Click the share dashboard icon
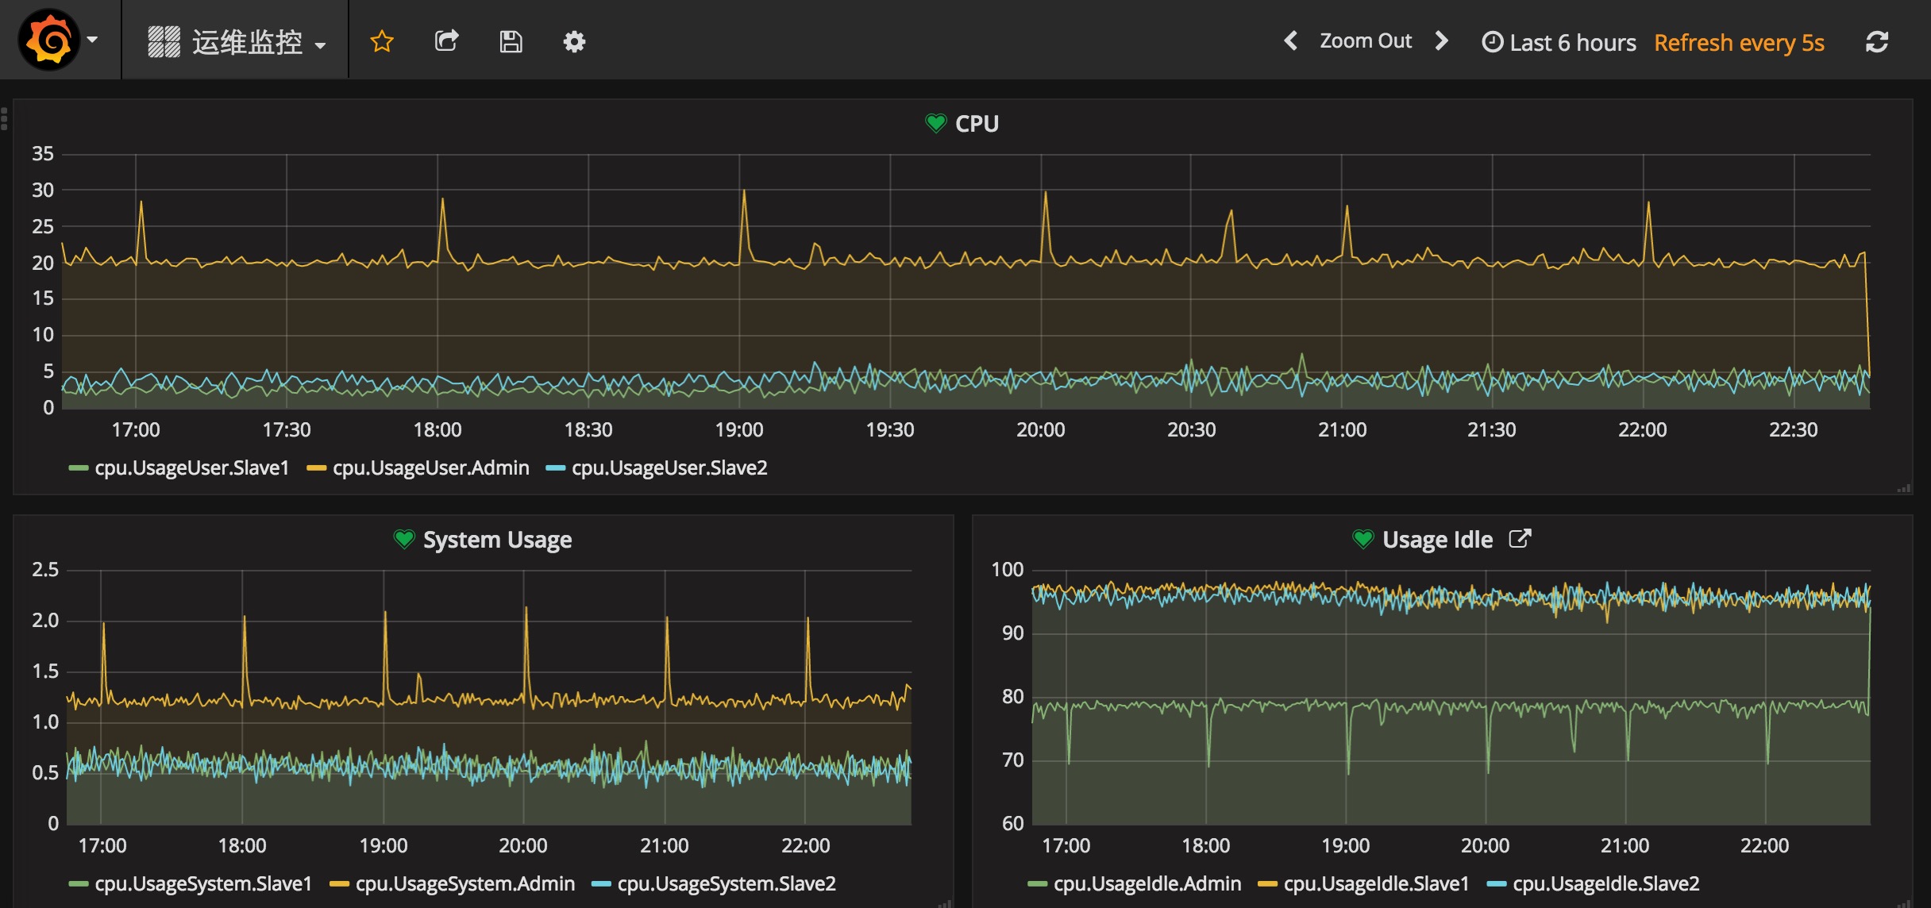1931x908 pixels. pyautogui.click(x=447, y=41)
